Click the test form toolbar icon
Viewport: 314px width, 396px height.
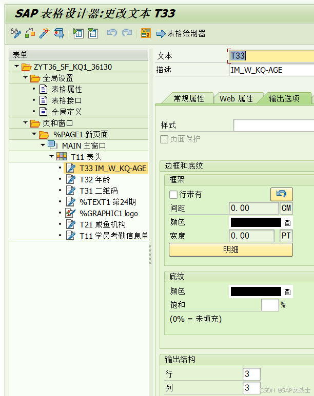[59, 33]
